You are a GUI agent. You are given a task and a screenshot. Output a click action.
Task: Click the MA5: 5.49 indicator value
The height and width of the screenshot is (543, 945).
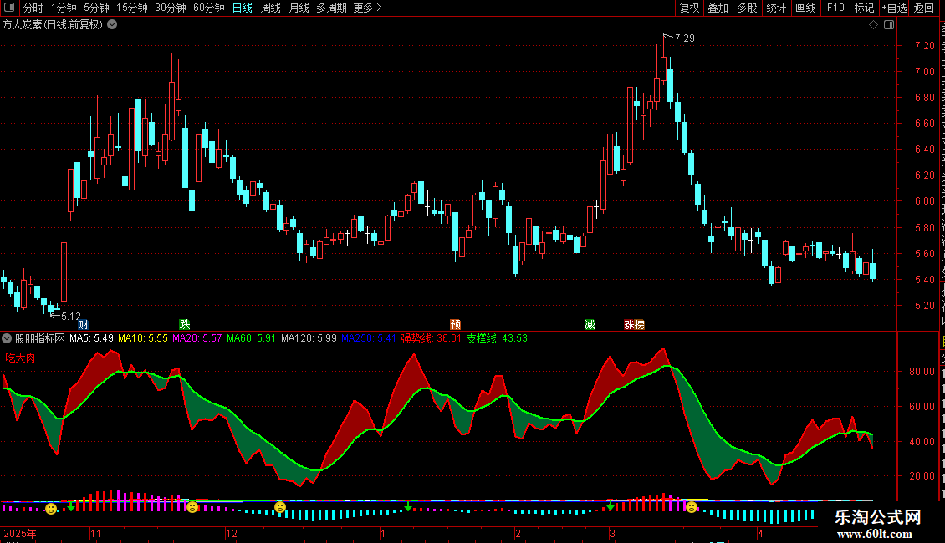point(91,338)
